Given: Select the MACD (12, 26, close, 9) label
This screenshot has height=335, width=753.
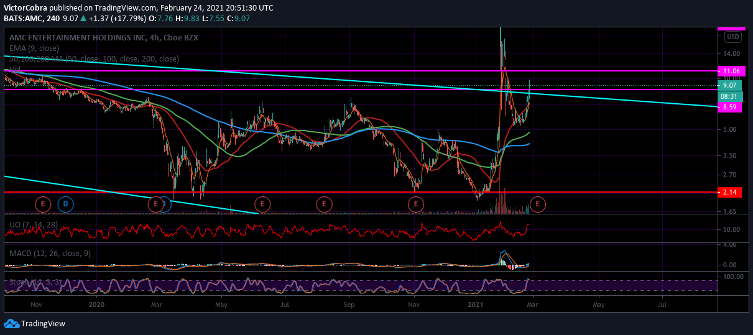Looking at the screenshot, I should point(50,254).
